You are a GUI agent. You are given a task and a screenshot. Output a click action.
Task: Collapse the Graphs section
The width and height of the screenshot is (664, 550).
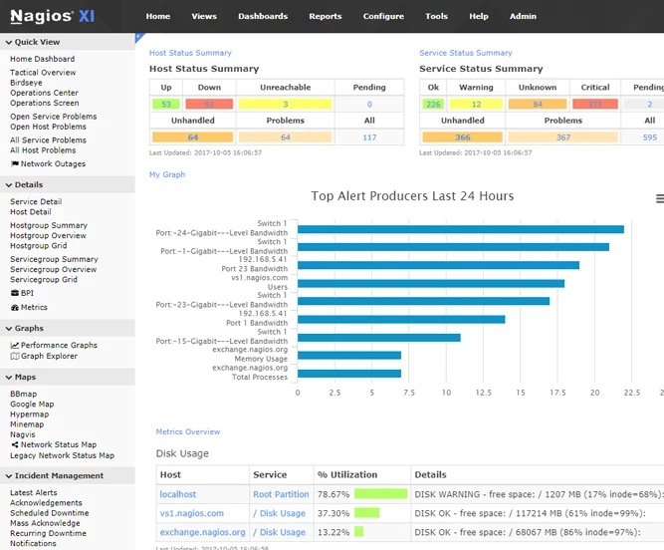coord(25,329)
